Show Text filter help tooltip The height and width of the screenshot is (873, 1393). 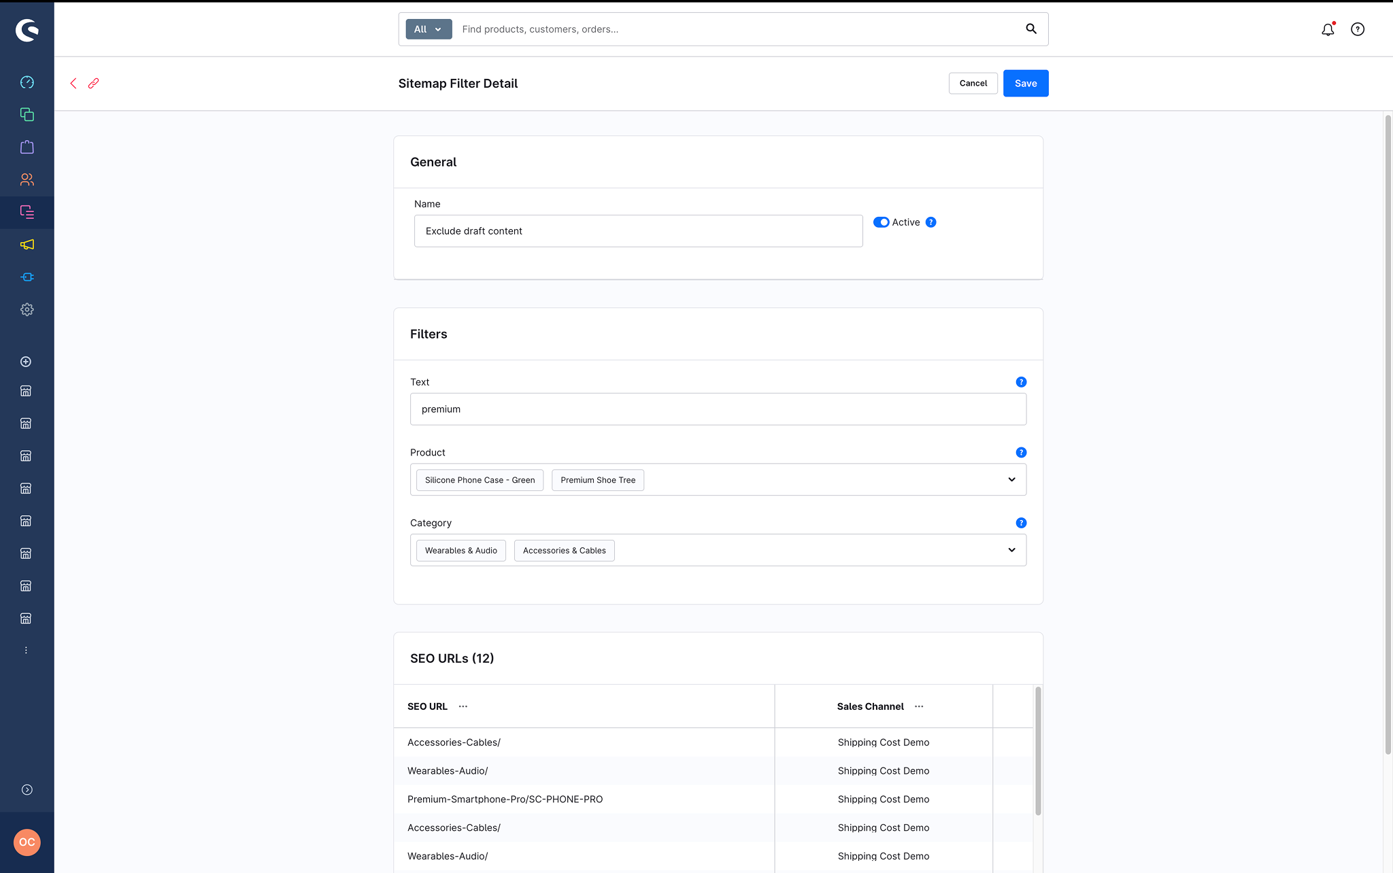[1021, 382]
